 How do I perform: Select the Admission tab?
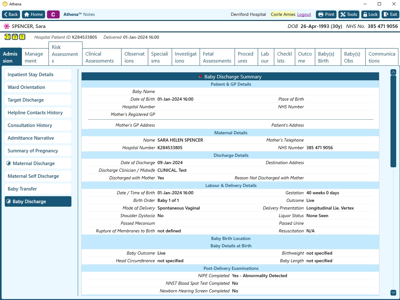coord(11,57)
